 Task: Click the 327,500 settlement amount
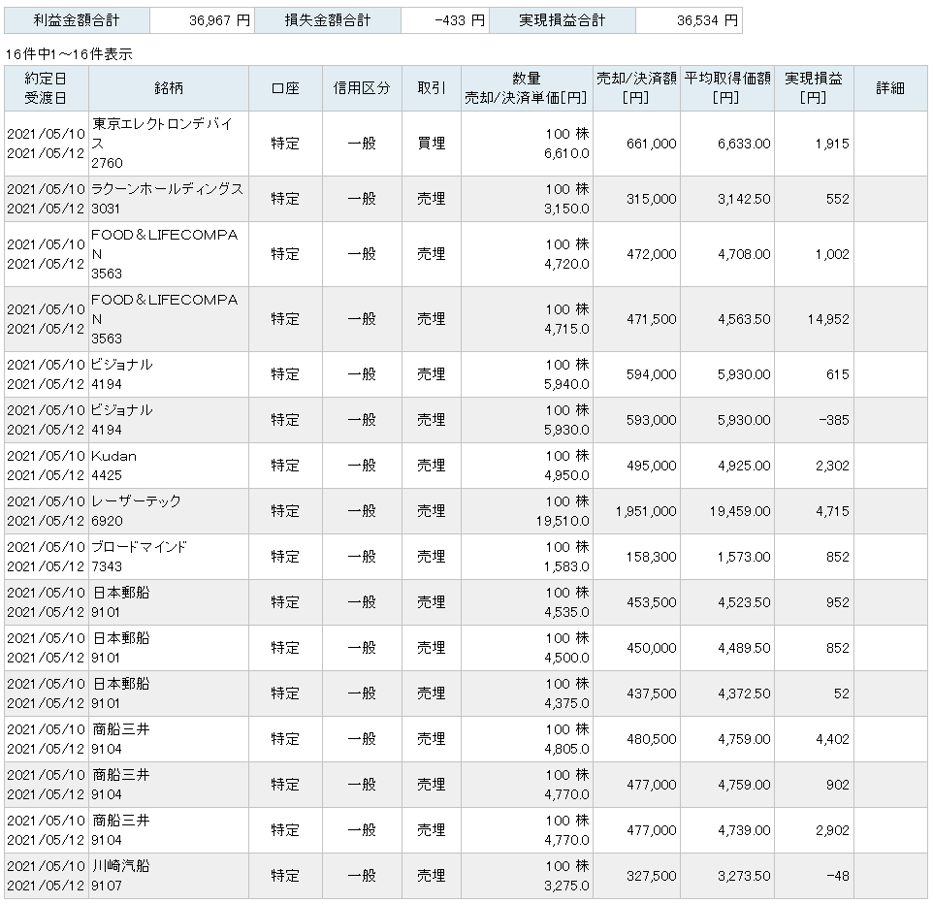(x=651, y=876)
